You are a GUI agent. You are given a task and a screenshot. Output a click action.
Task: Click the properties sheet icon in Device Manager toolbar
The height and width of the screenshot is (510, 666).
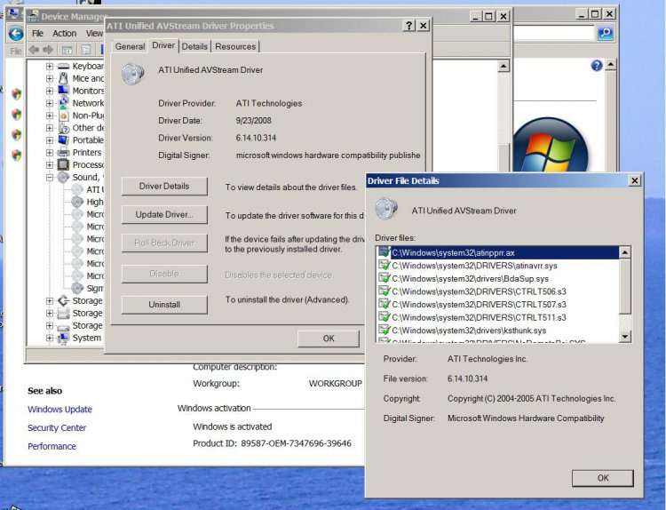coord(86,50)
